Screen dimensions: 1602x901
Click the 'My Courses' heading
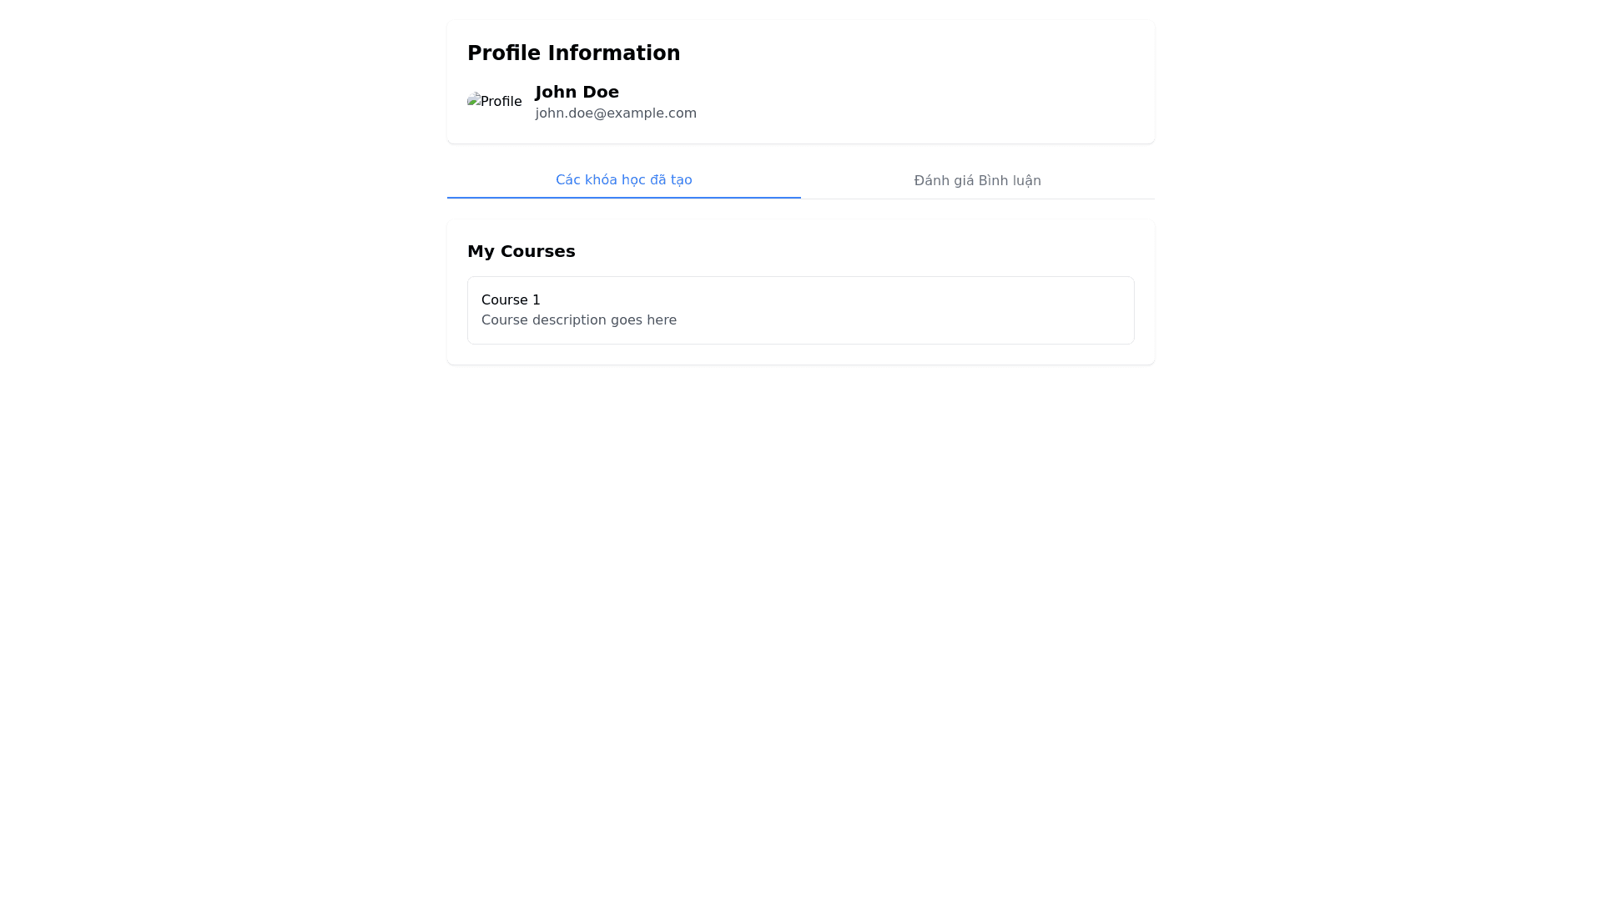(x=521, y=251)
